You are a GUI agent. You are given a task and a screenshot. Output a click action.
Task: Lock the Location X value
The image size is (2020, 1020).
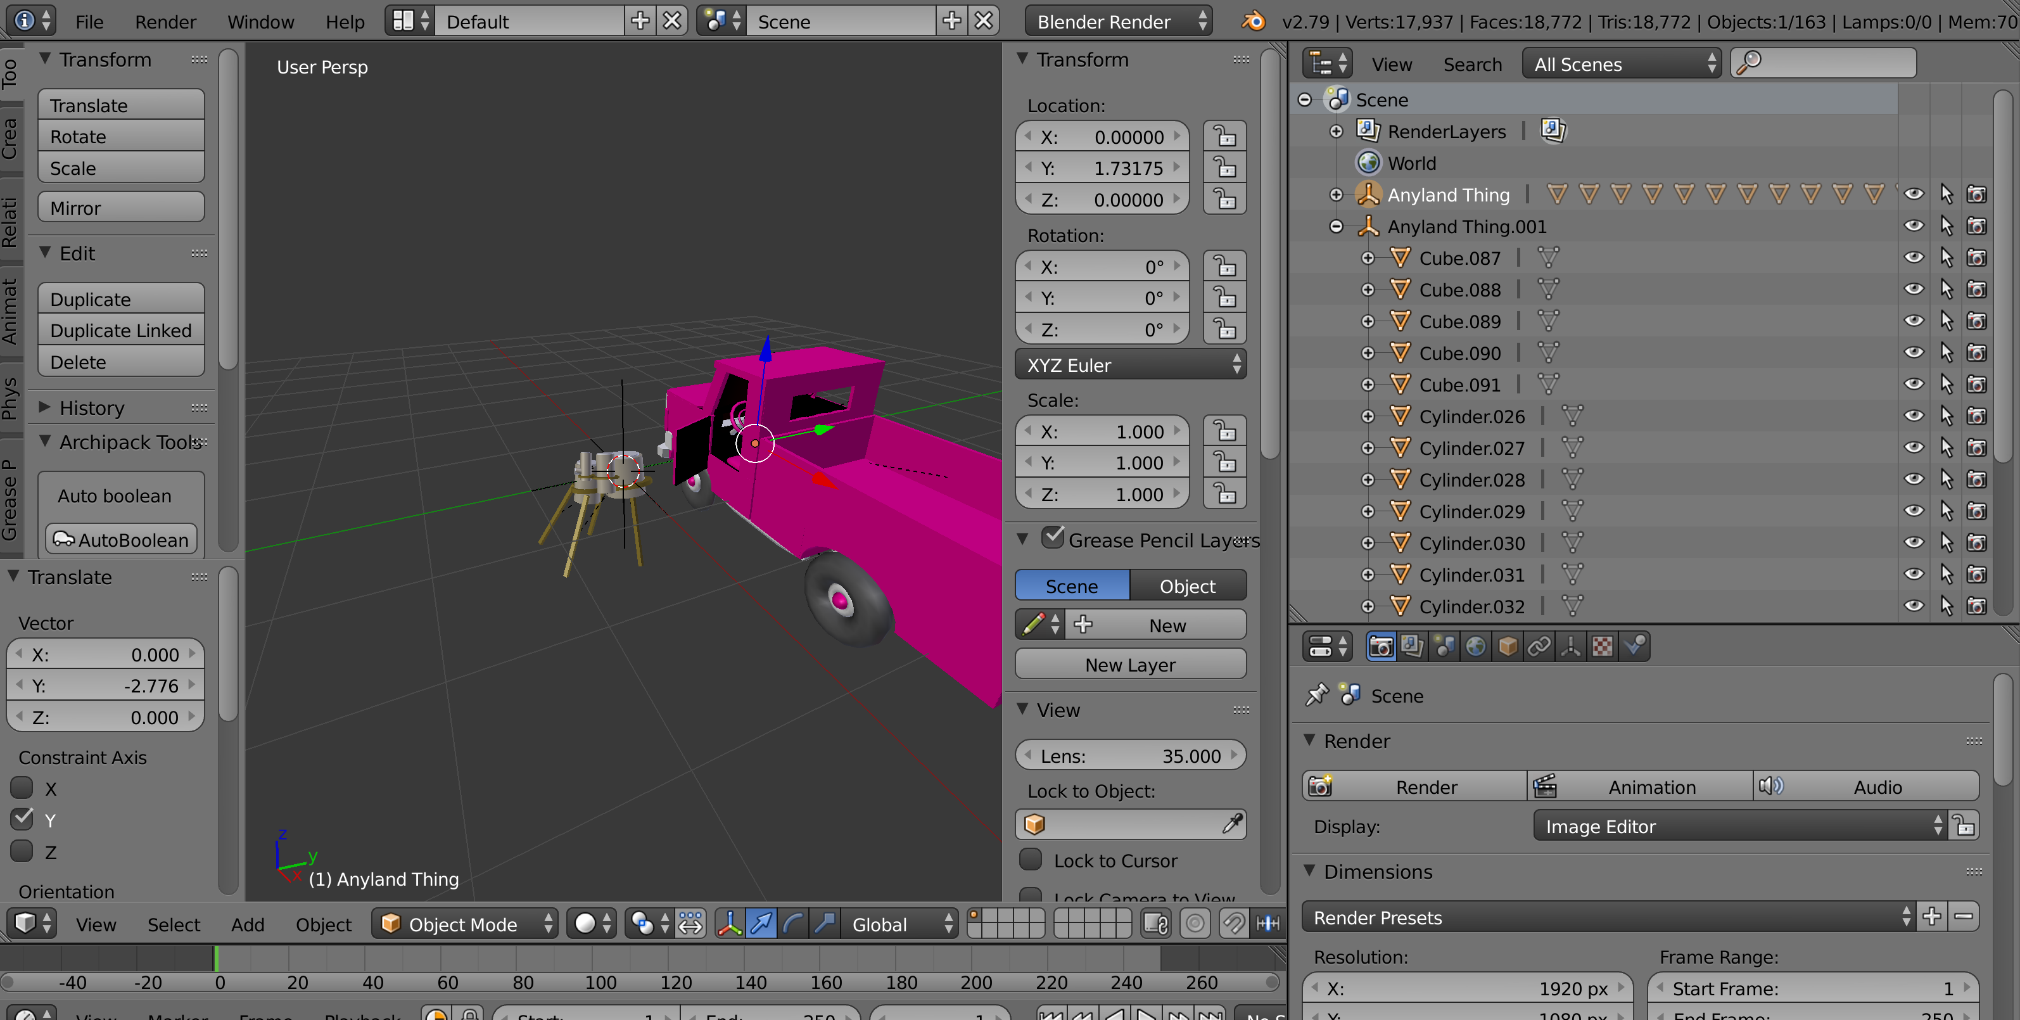[x=1224, y=136]
